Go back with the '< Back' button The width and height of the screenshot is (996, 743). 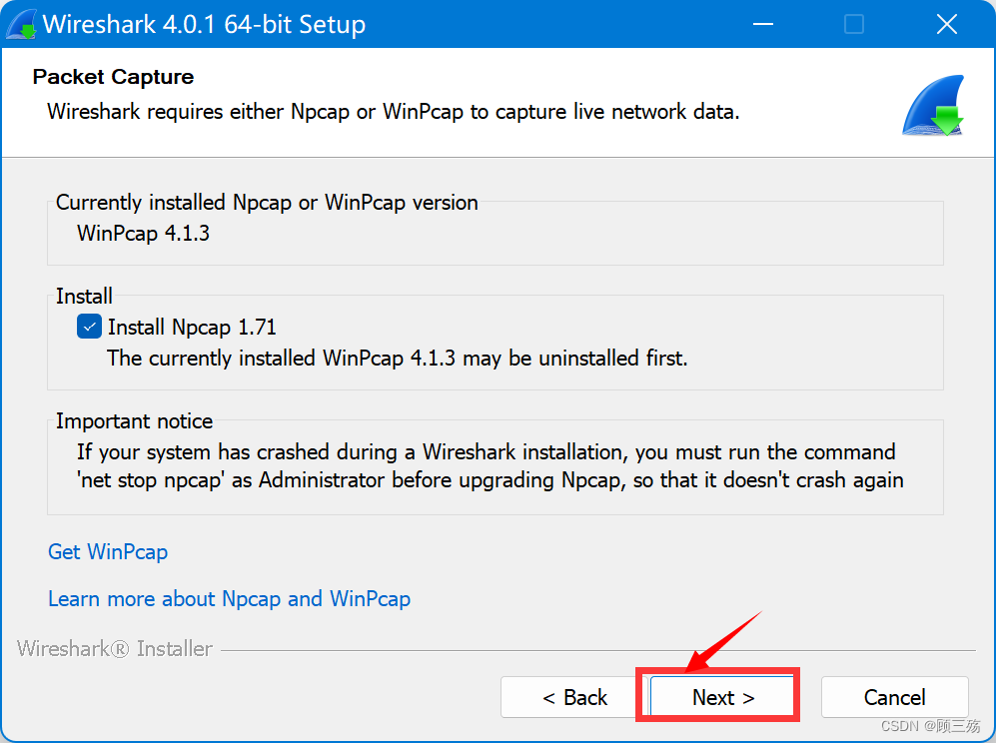pyautogui.click(x=574, y=697)
